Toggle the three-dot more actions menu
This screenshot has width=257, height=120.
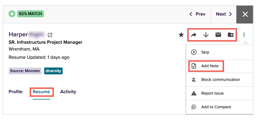click(x=244, y=35)
